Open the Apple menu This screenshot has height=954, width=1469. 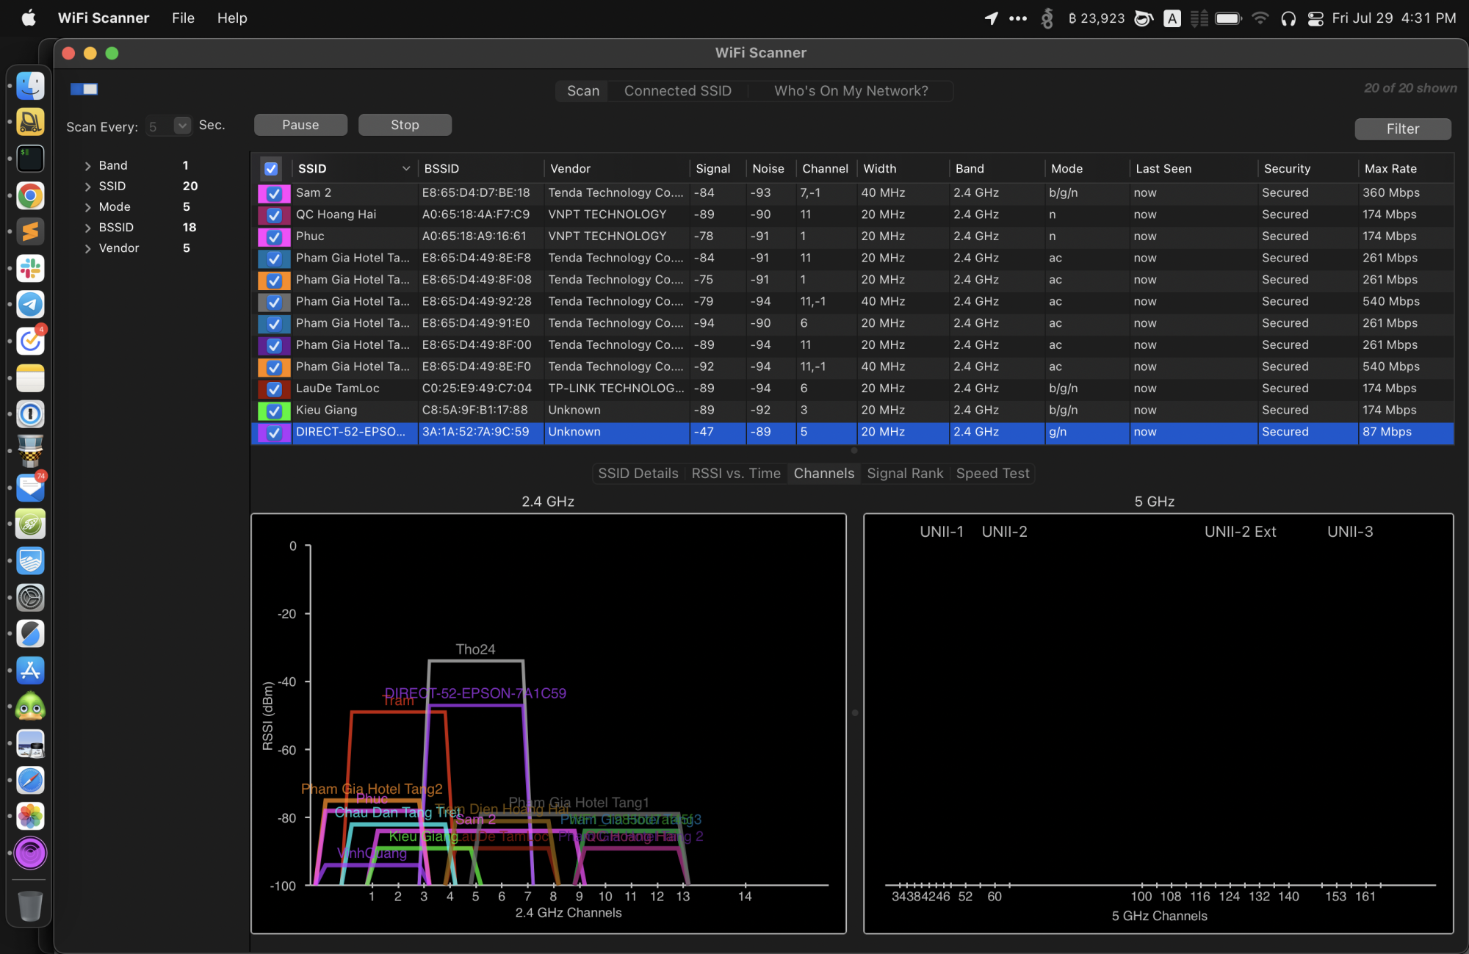pyautogui.click(x=28, y=18)
